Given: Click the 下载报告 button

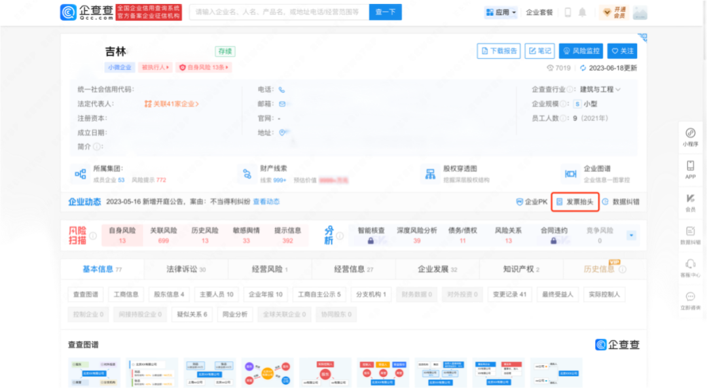Looking at the screenshot, I should [499, 51].
